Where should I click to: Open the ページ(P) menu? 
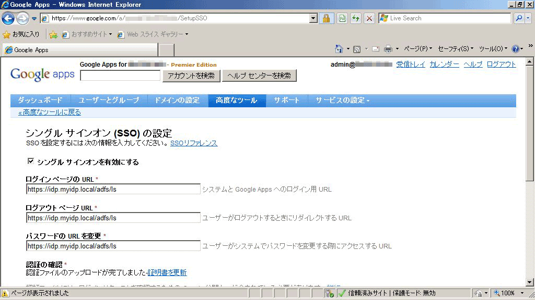pos(418,49)
